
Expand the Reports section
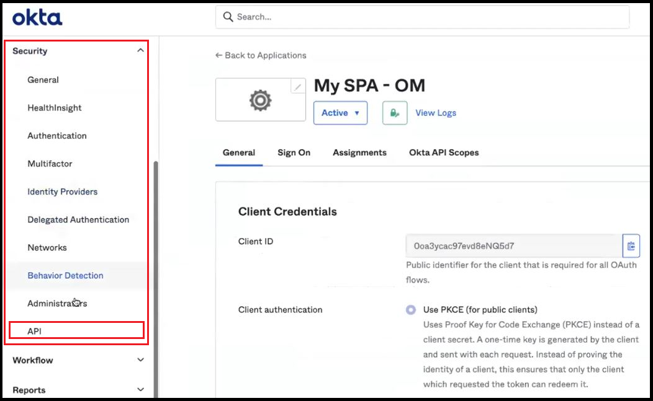pyautogui.click(x=140, y=389)
